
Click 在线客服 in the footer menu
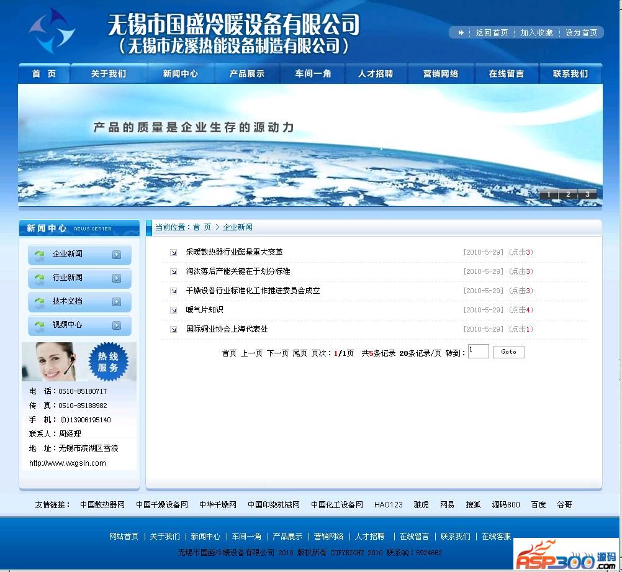tap(496, 537)
